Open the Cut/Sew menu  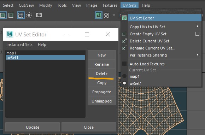(27, 5)
